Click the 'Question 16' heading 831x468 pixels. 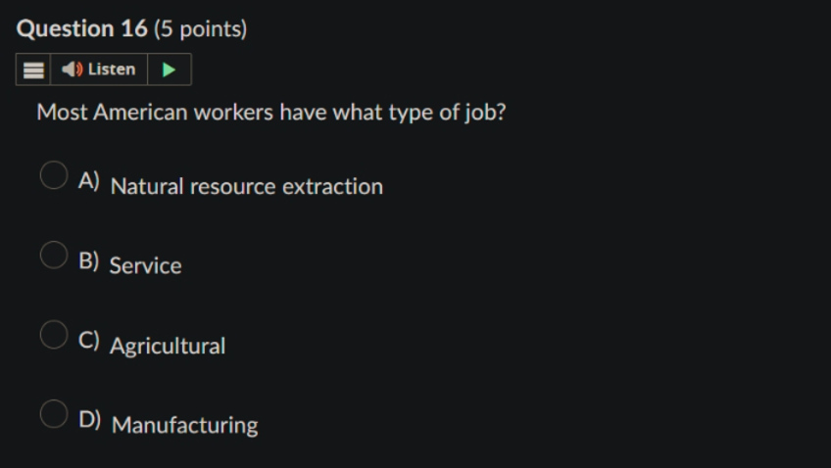[x=82, y=28]
